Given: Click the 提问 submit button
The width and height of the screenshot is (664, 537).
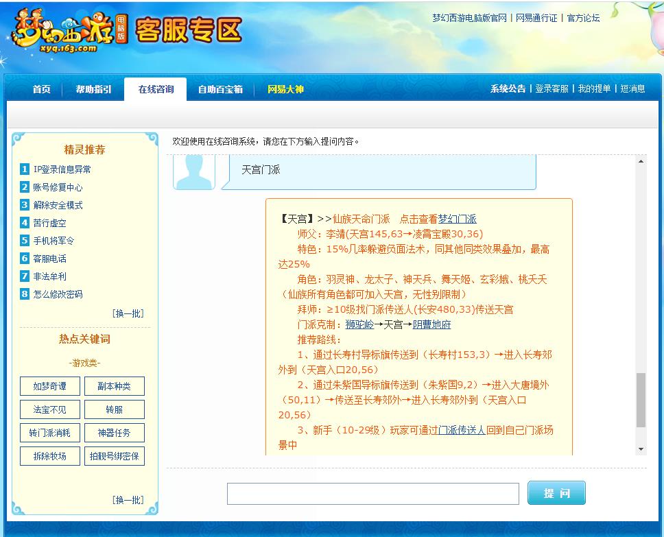Looking at the screenshot, I should (x=556, y=492).
